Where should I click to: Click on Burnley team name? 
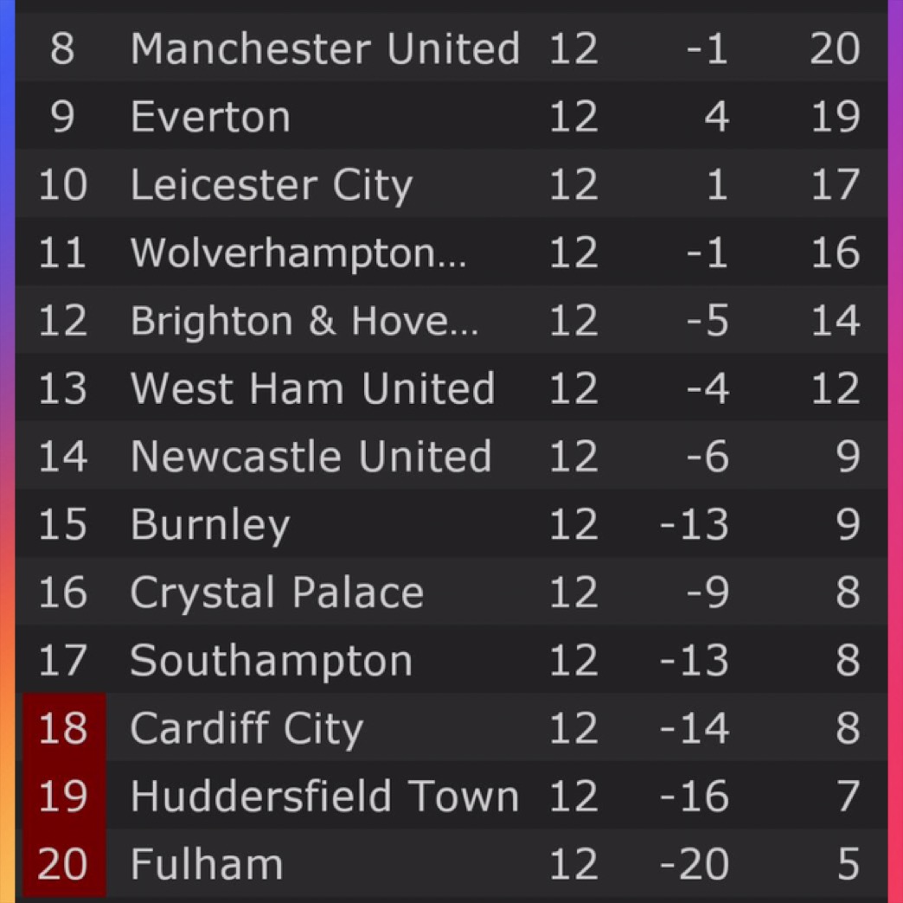pyautogui.click(x=209, y=525)
